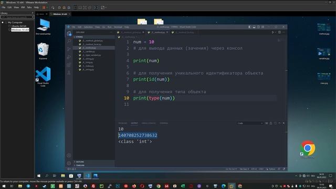Click Ln Col cursor position in status bar

click(231, 169)
